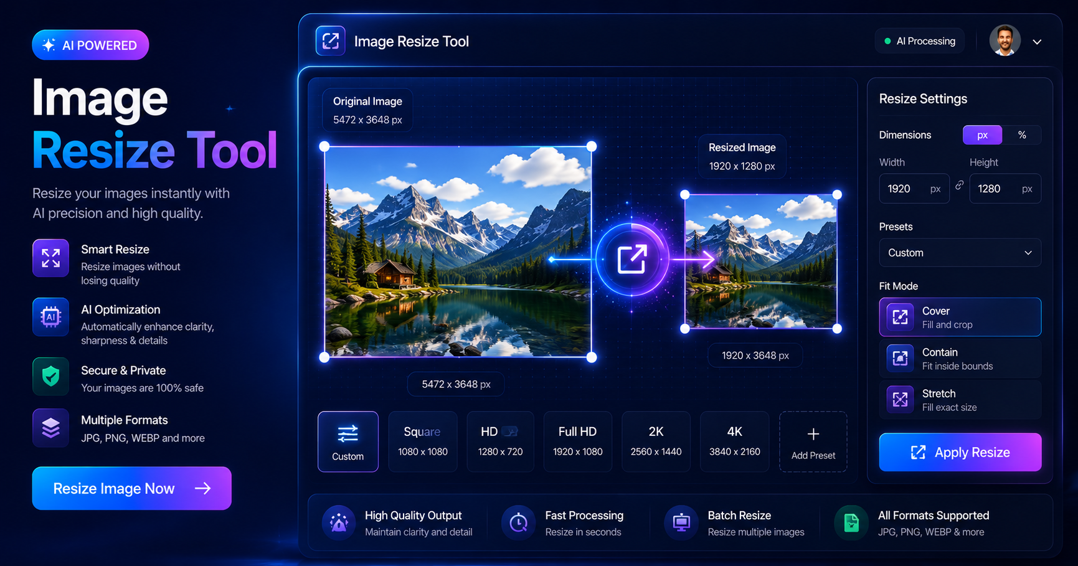Image resolution: width=1078 pixels, height=566 pixels.
Task: Click the Width input field showing 1920
Action: pyautogui.click(x=914, y=189)
